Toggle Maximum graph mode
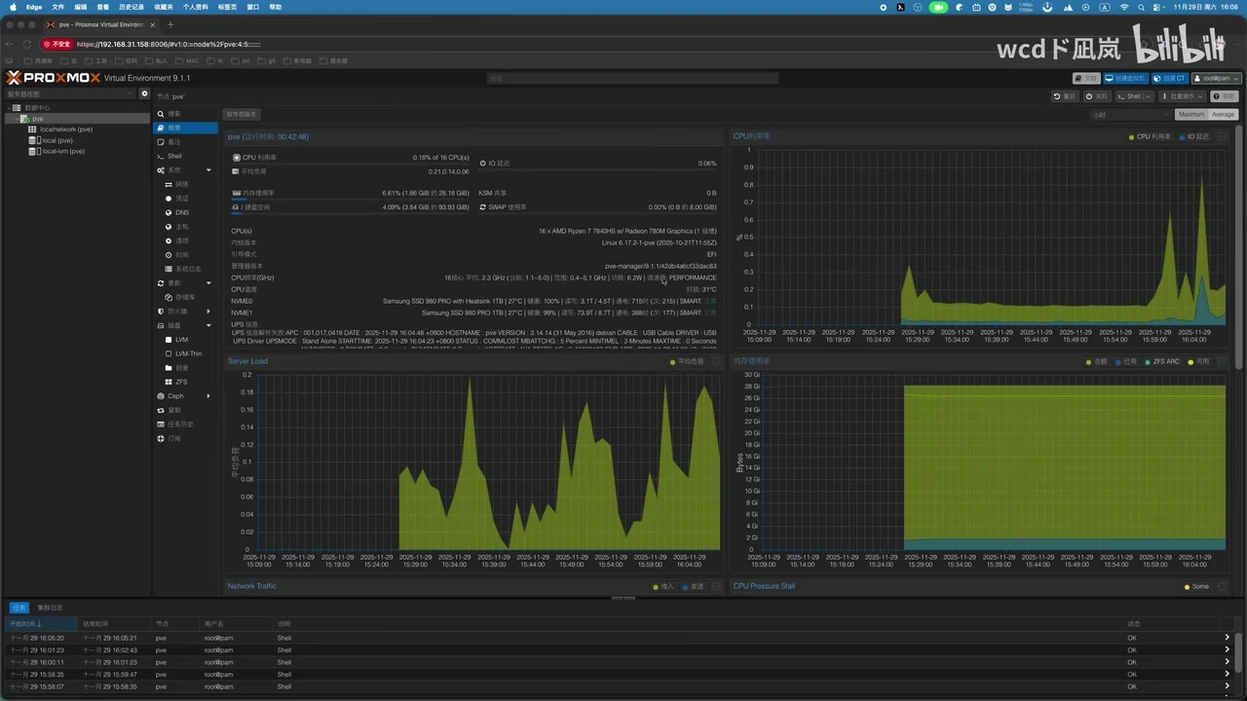Viewport: 1247px width, 701px height. [x=1190, y=115]
